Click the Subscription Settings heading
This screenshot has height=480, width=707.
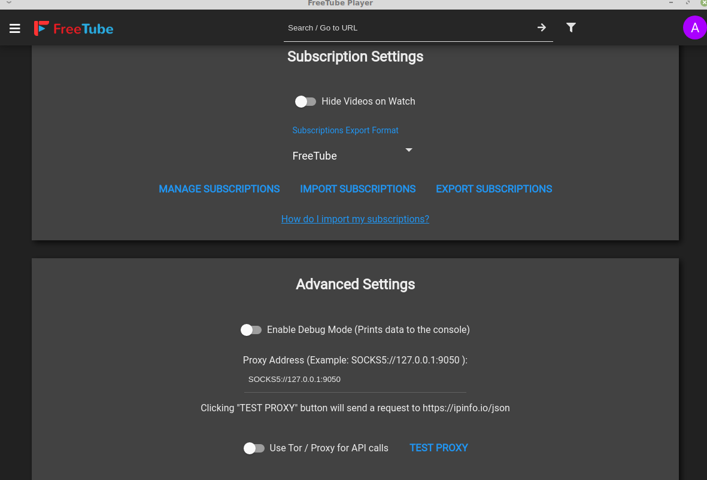click(x=356, y=57)
